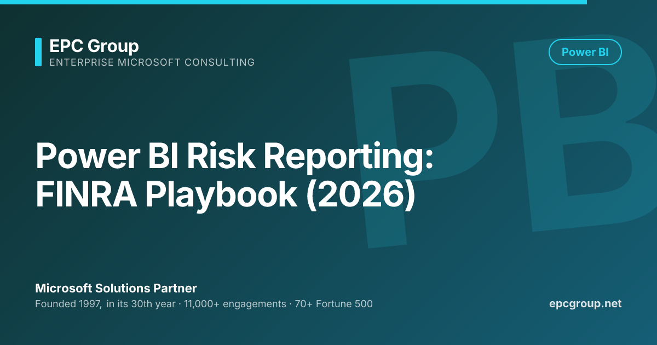The height and width of the screenshot is (345, 657).
Task: Click the headline 'Power BI Risk Reporting: FINRA Playbook (2026)'
Action: 235,175
